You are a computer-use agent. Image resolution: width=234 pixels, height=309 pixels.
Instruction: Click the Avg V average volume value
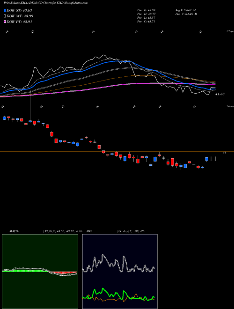click(185, 10)
